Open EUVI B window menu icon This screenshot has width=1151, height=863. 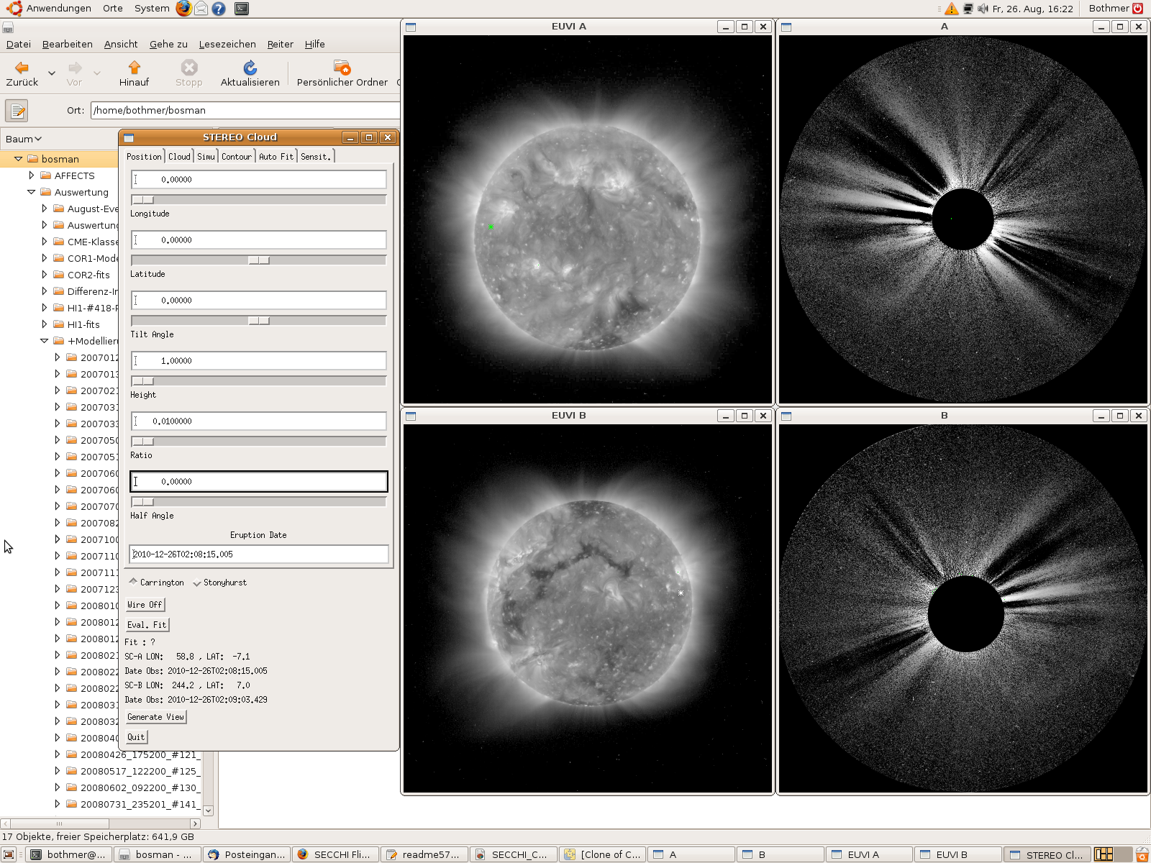coord(411,416)
